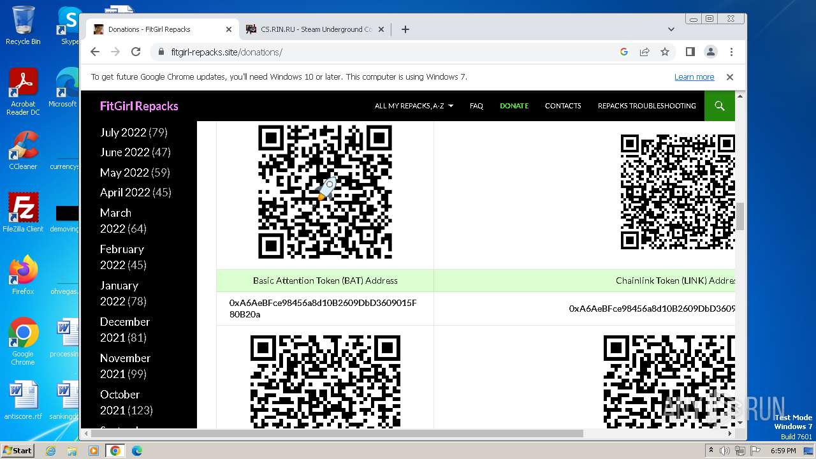Click the QR code below the BAT address

tap(325, 381)
